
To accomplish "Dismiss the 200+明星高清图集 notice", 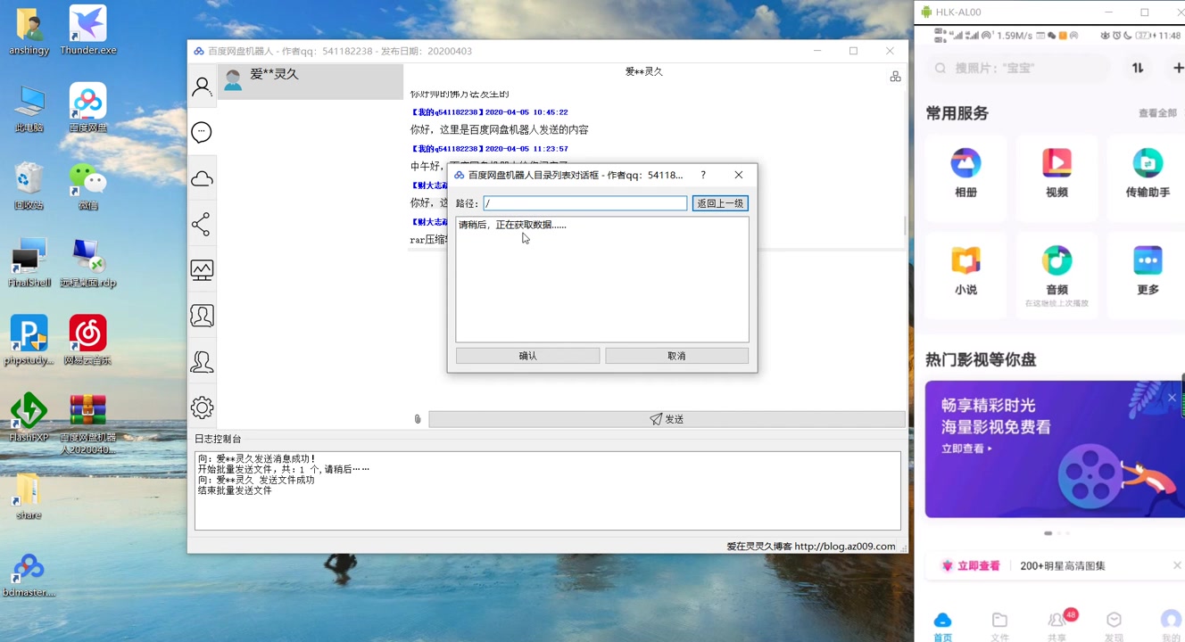I will click(x=1177, y=565).
